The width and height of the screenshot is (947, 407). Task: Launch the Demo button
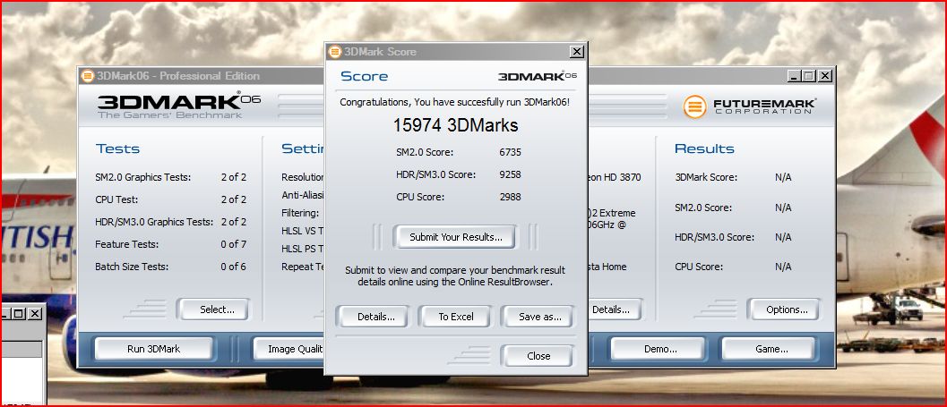click(x=659, y=349)
